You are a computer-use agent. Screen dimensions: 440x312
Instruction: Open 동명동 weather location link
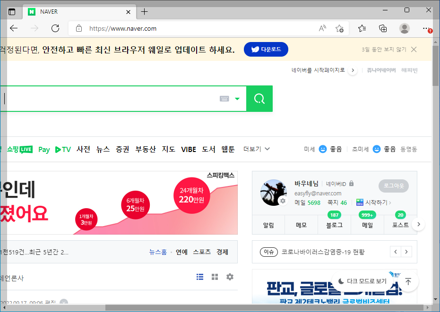coord(408,149)
